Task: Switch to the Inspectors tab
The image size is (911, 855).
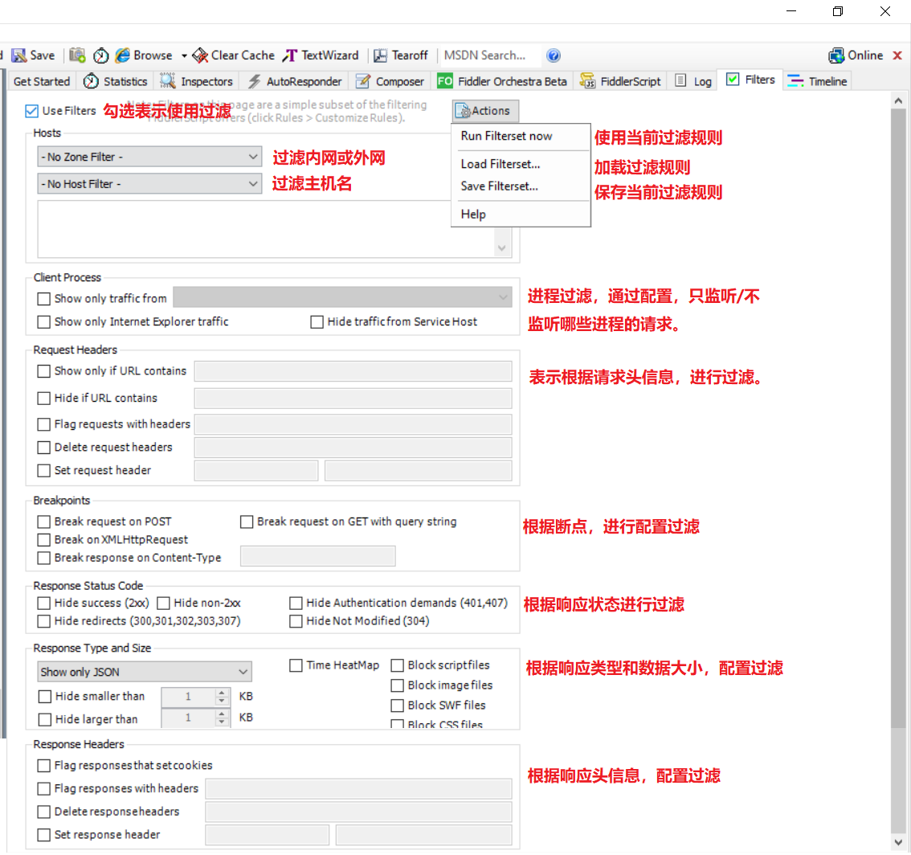Action: click(196, 81)
